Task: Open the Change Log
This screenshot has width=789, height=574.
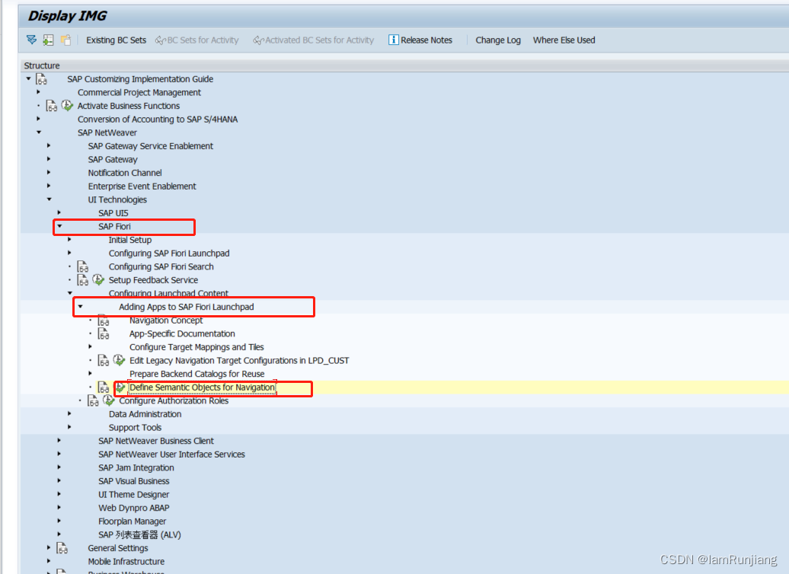Action: pyautogui.click(x=497, y=40)
